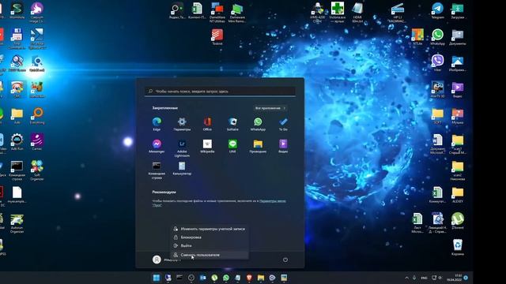Screen dimensions: 506x284
Task: Launch To Do from pinned apps
Action: pyautogui.click(x=283, y=124)
